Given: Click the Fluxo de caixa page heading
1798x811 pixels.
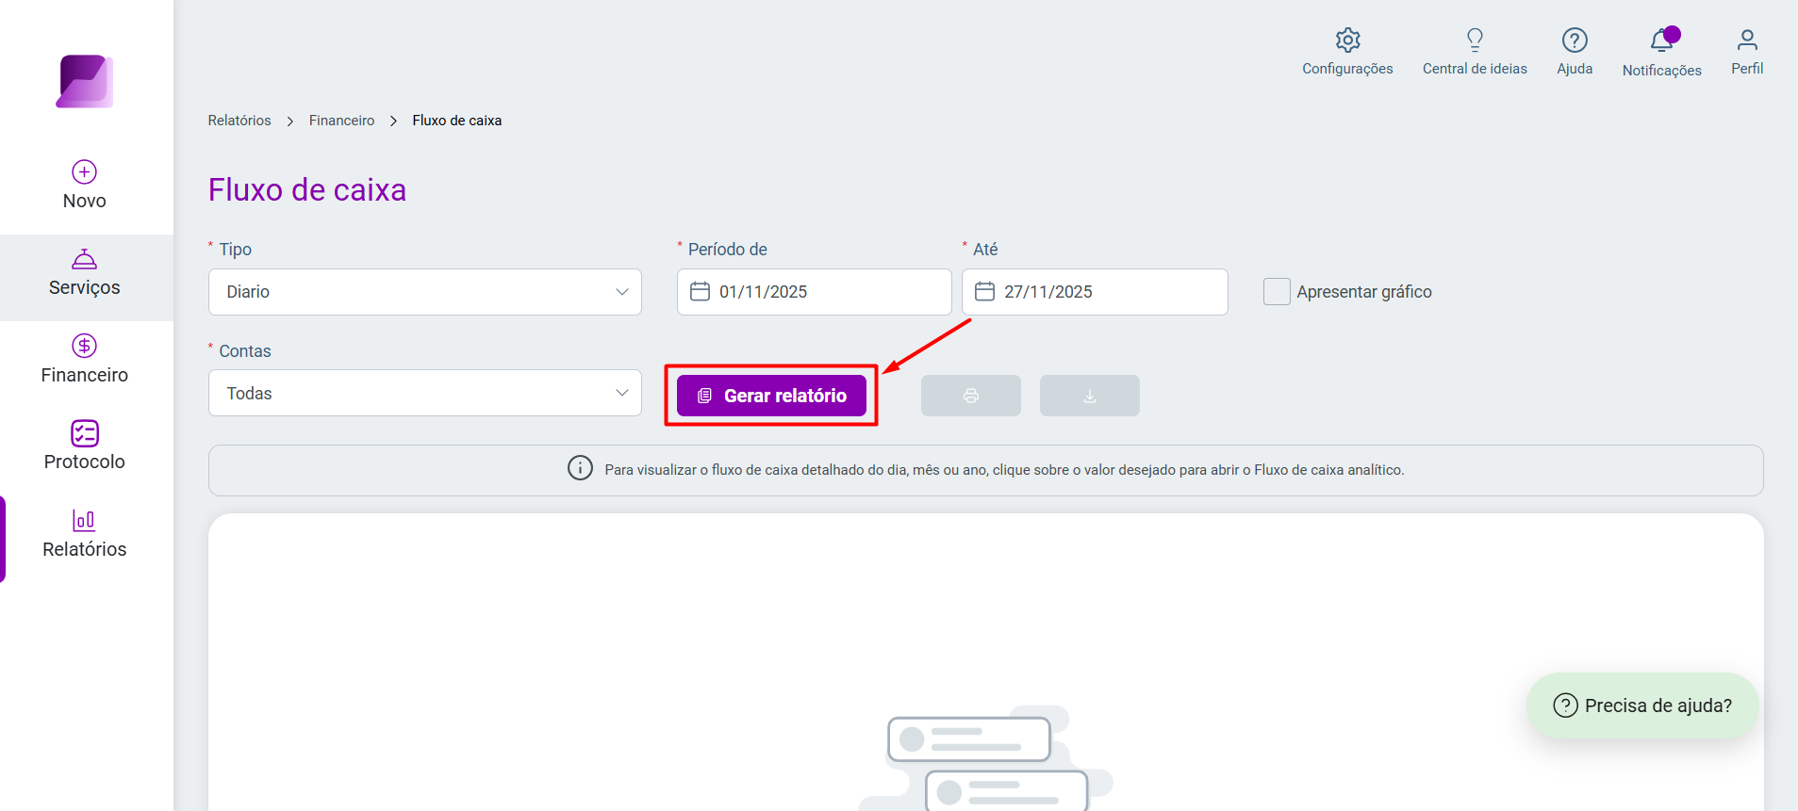Looking at the screenshot, I should pyautogui.click(x=307, y=190).
